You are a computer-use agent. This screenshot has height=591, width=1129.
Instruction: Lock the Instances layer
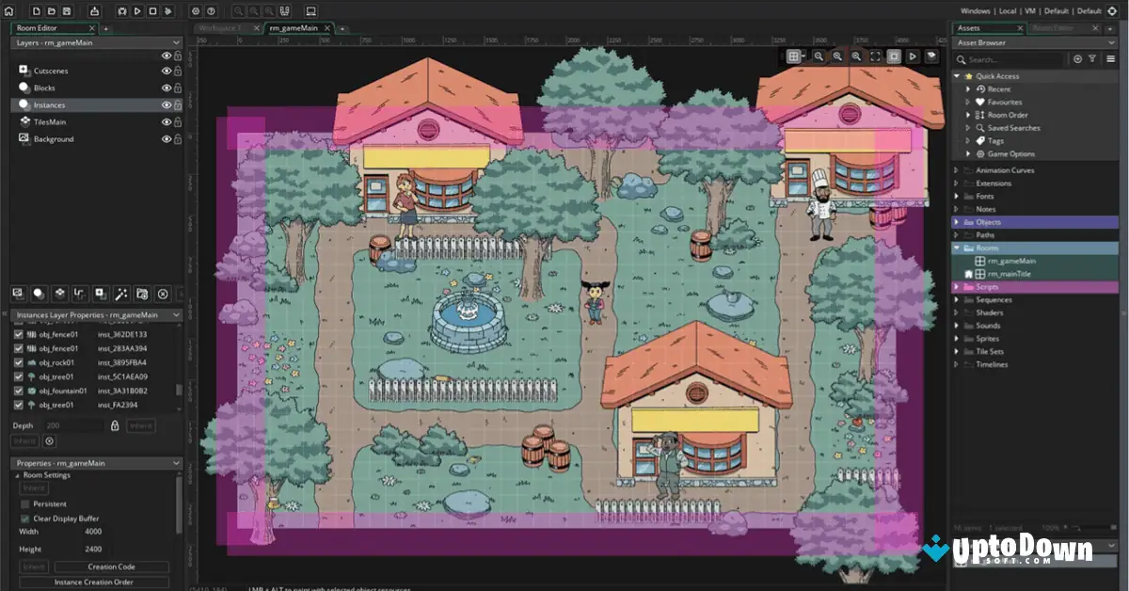pyautogui.click(x=179, y=104)
